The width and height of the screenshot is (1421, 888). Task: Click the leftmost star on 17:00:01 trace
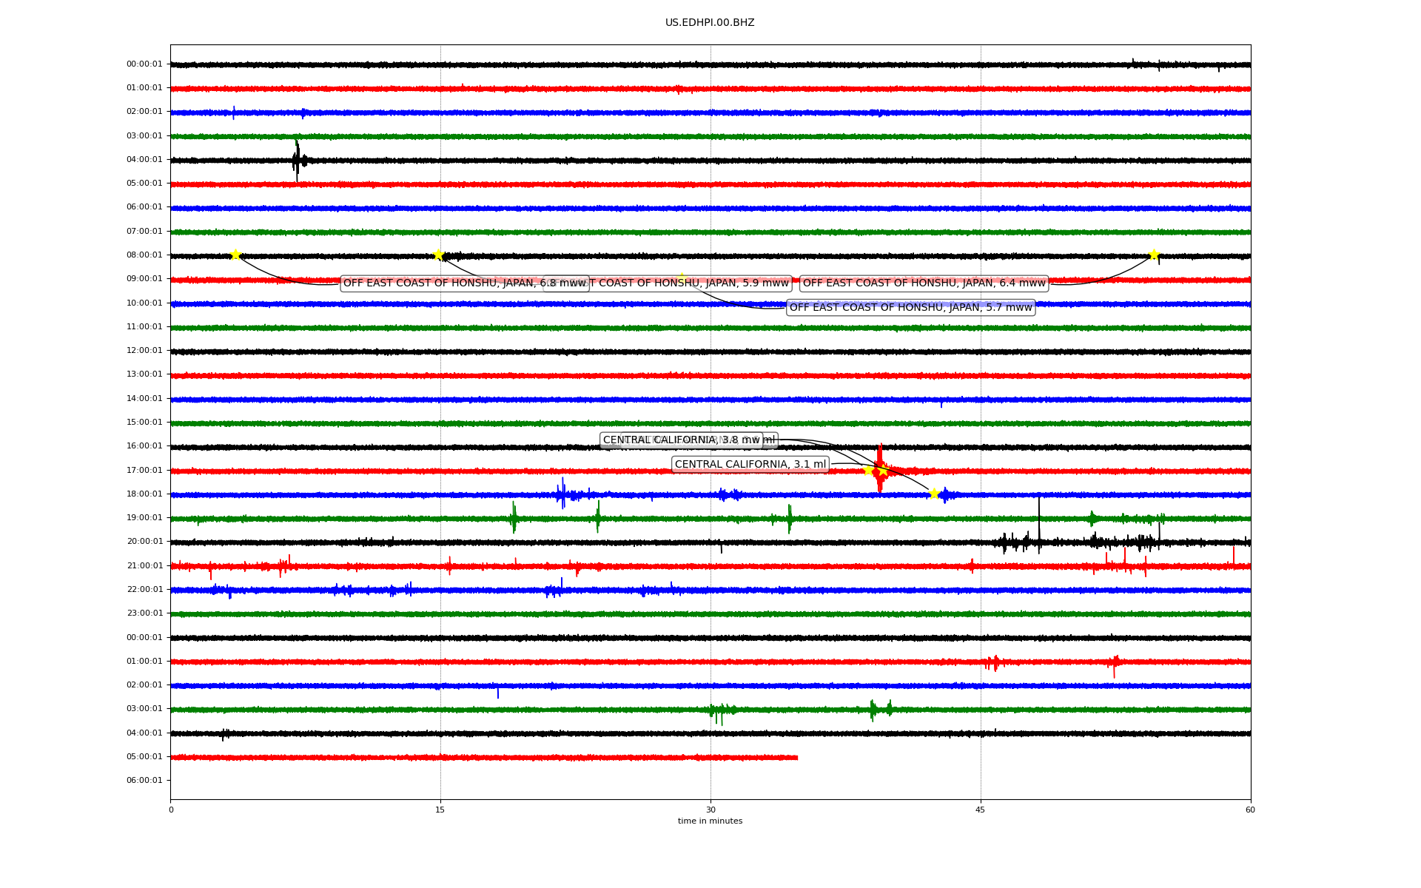(868, 470)
